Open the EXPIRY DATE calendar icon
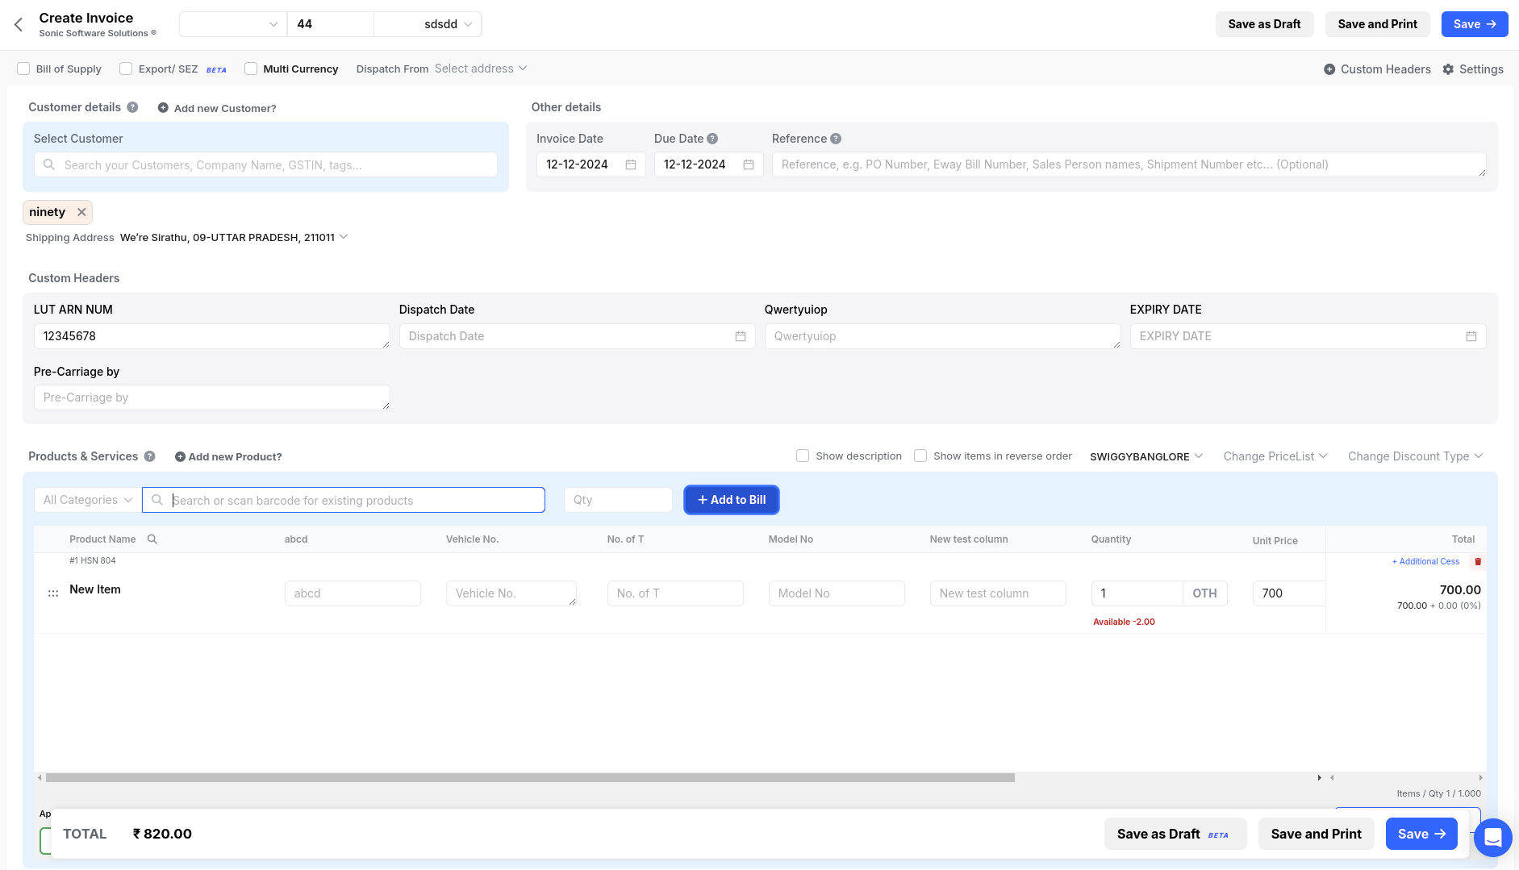The height and width of the screenshot is (870, 1519). pyautogui.click(x=1471, y=336)
